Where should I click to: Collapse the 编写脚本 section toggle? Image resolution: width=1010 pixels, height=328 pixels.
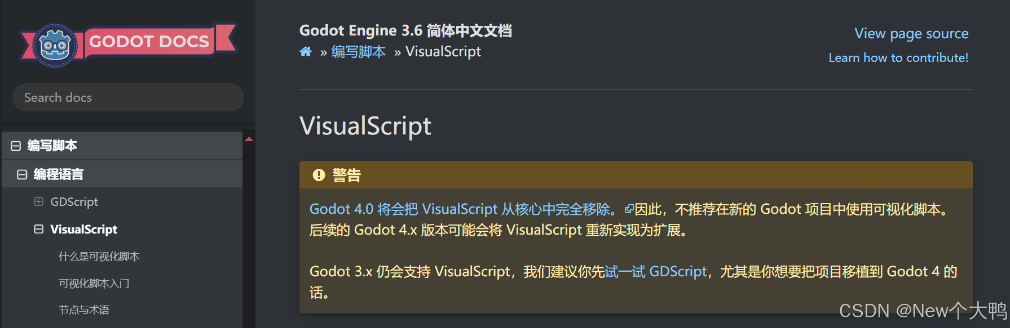pos(16,146)
